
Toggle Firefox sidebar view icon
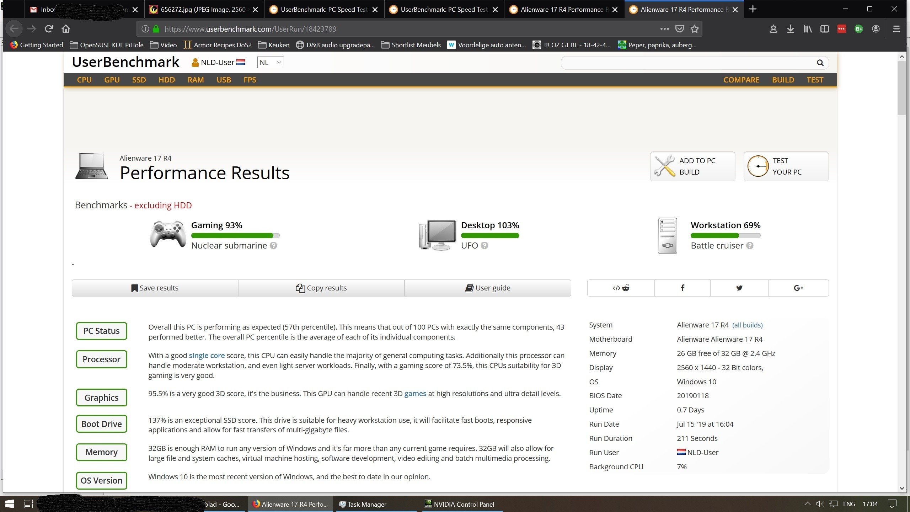coord(824,29)
